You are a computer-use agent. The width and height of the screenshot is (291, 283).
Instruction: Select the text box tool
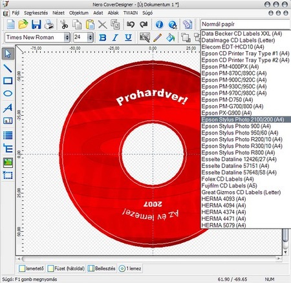pos(8,121)
